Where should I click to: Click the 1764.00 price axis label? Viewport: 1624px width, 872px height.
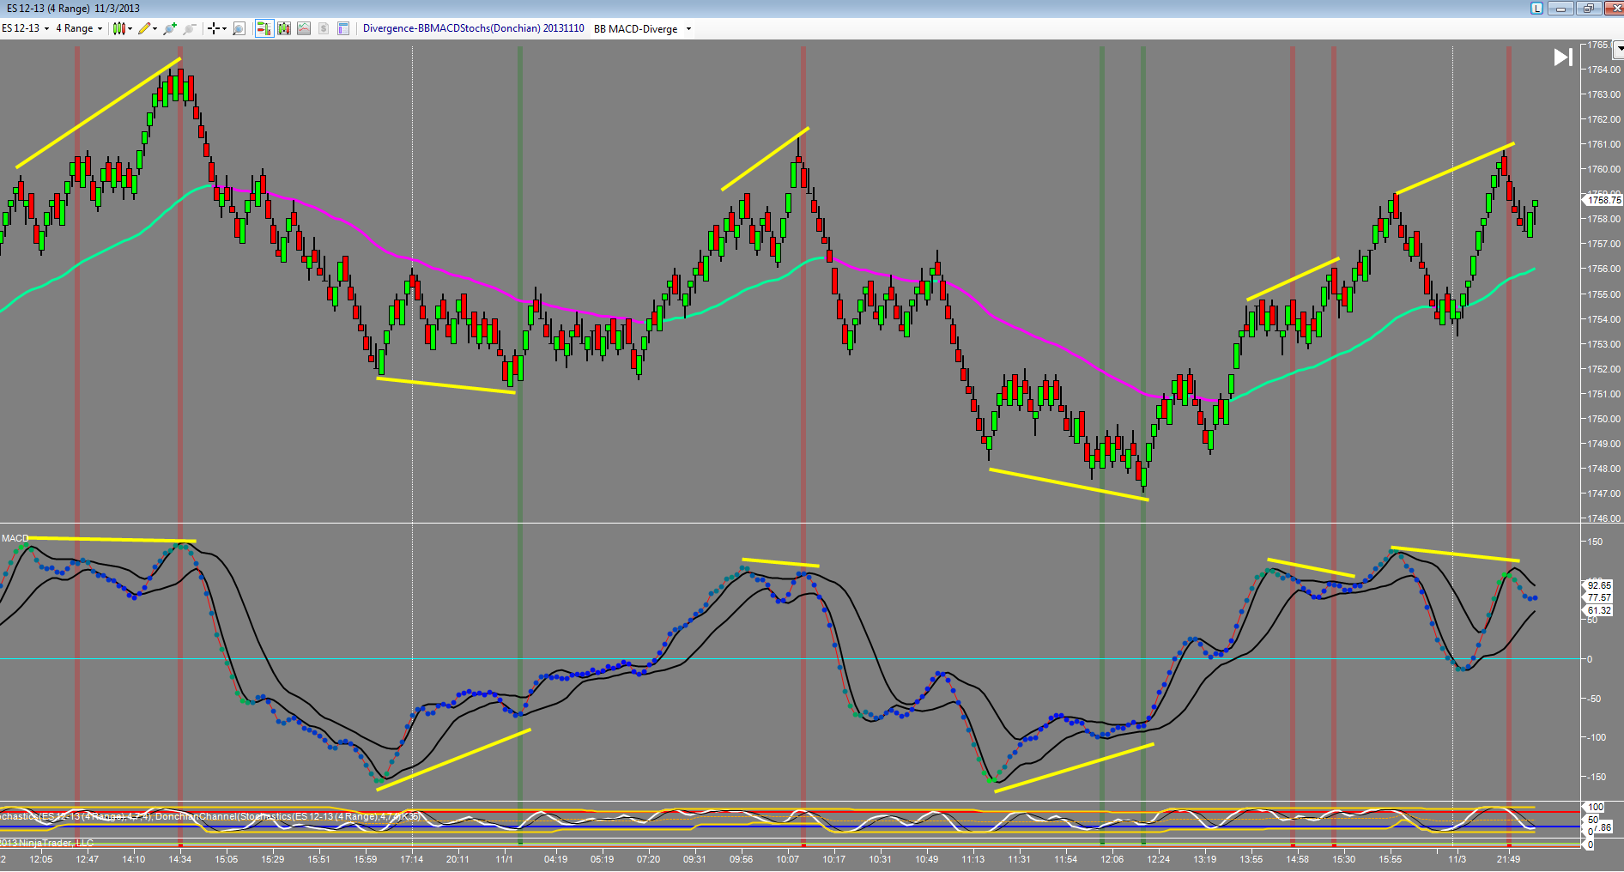click(1603, 70)
